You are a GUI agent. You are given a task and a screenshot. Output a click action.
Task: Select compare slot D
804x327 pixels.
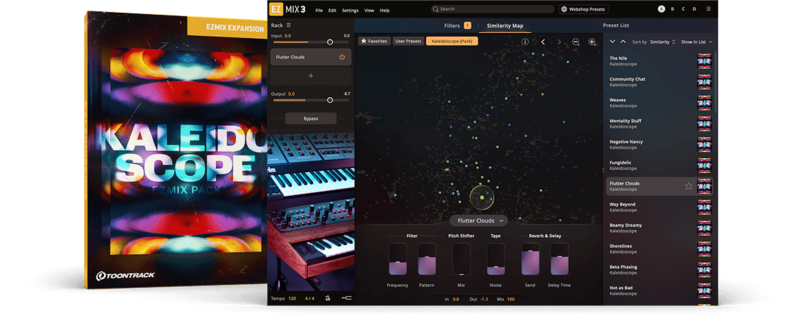coord(694,9)
